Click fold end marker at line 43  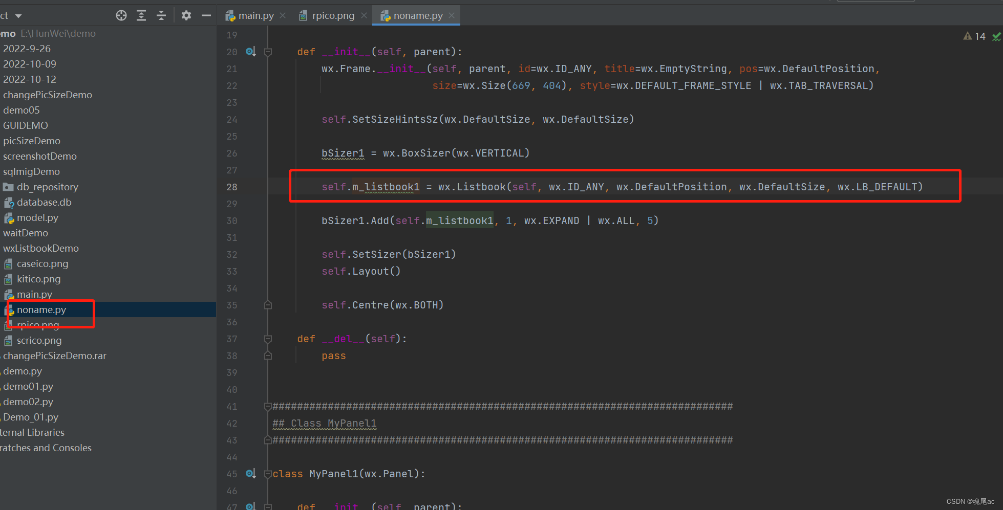click(268, 440)
